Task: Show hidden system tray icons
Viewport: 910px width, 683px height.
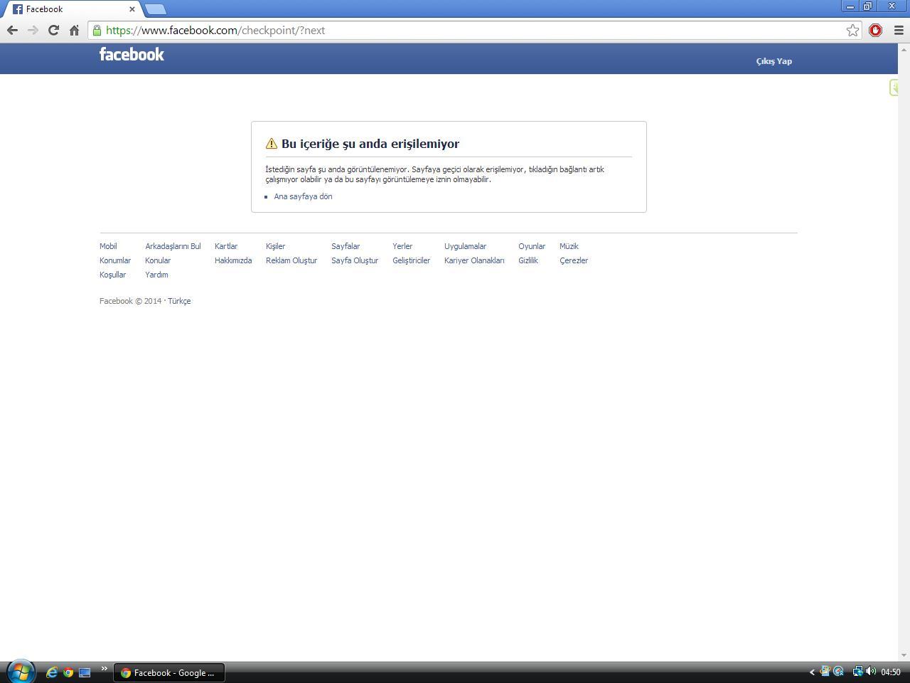Action: 812,672
